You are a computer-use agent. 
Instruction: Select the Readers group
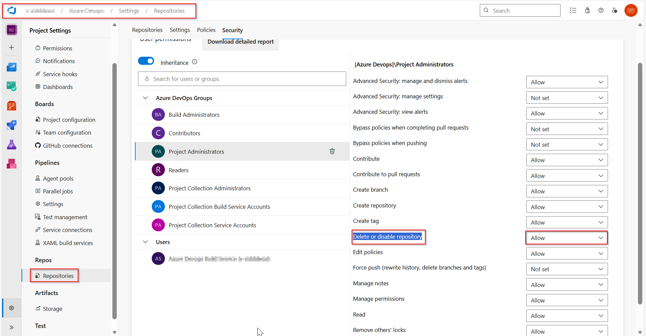(x=242, y=170)
